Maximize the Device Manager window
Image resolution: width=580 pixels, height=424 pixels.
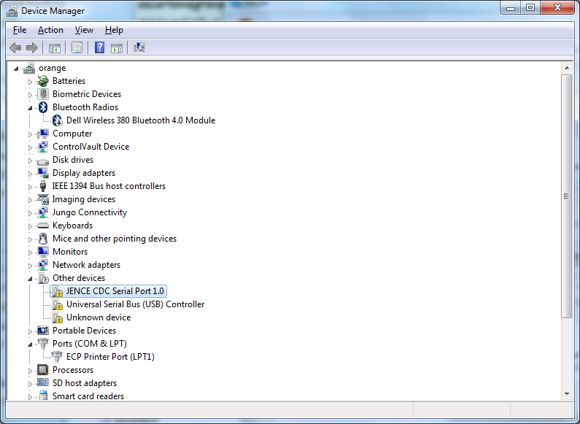530,8
